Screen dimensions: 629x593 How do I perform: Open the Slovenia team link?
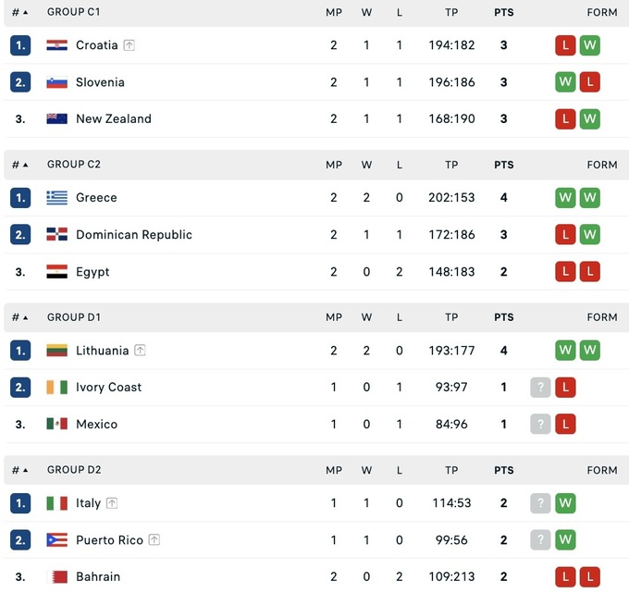100,82
